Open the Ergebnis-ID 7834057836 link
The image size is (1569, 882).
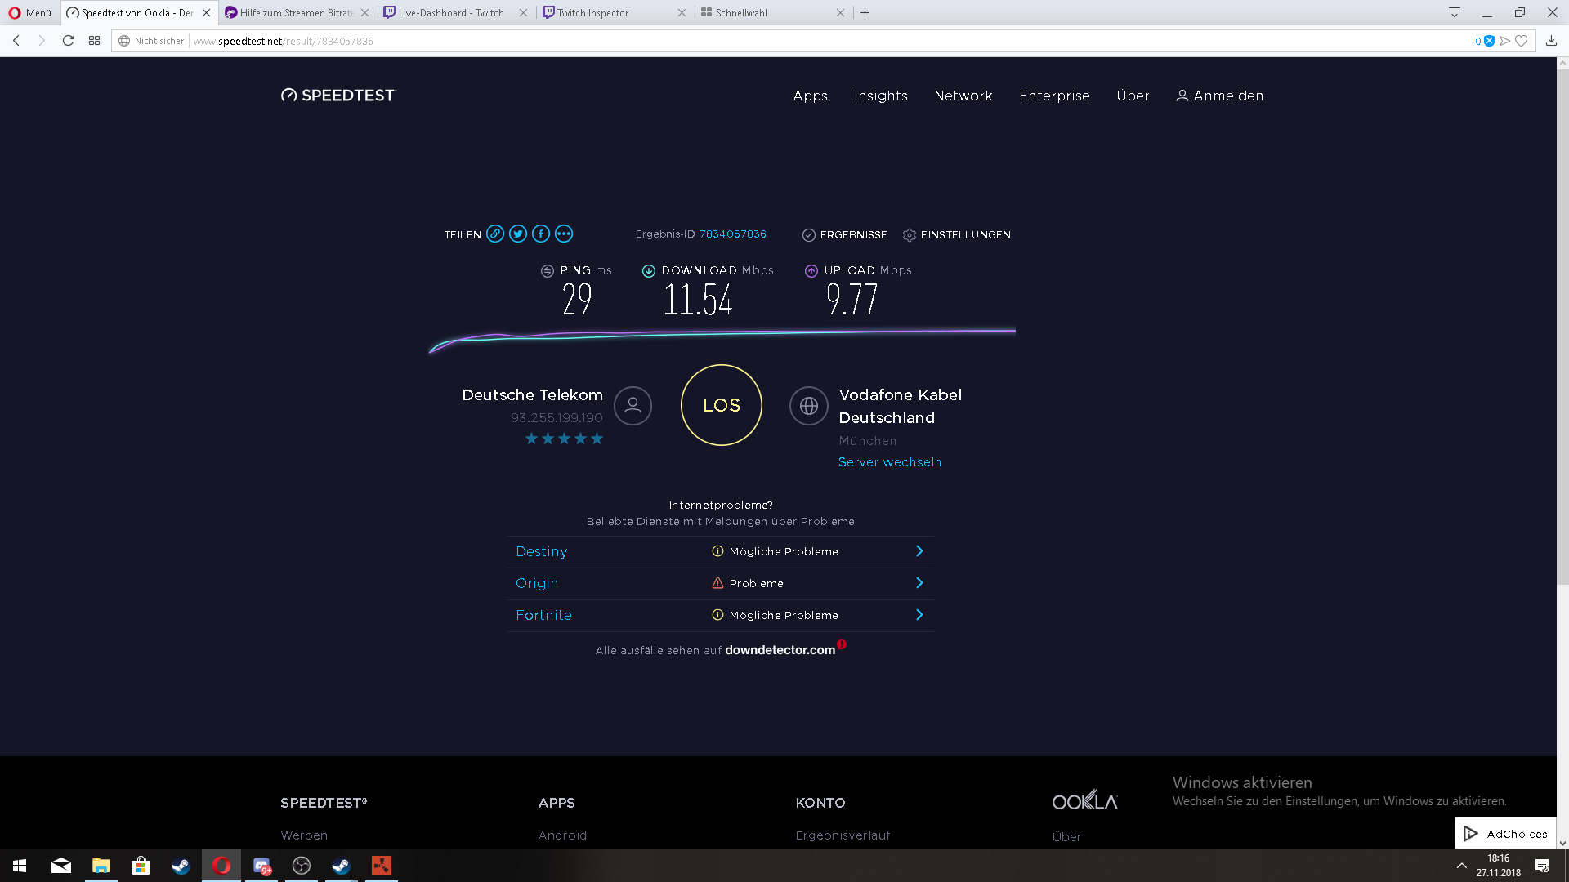pos(732,234)
